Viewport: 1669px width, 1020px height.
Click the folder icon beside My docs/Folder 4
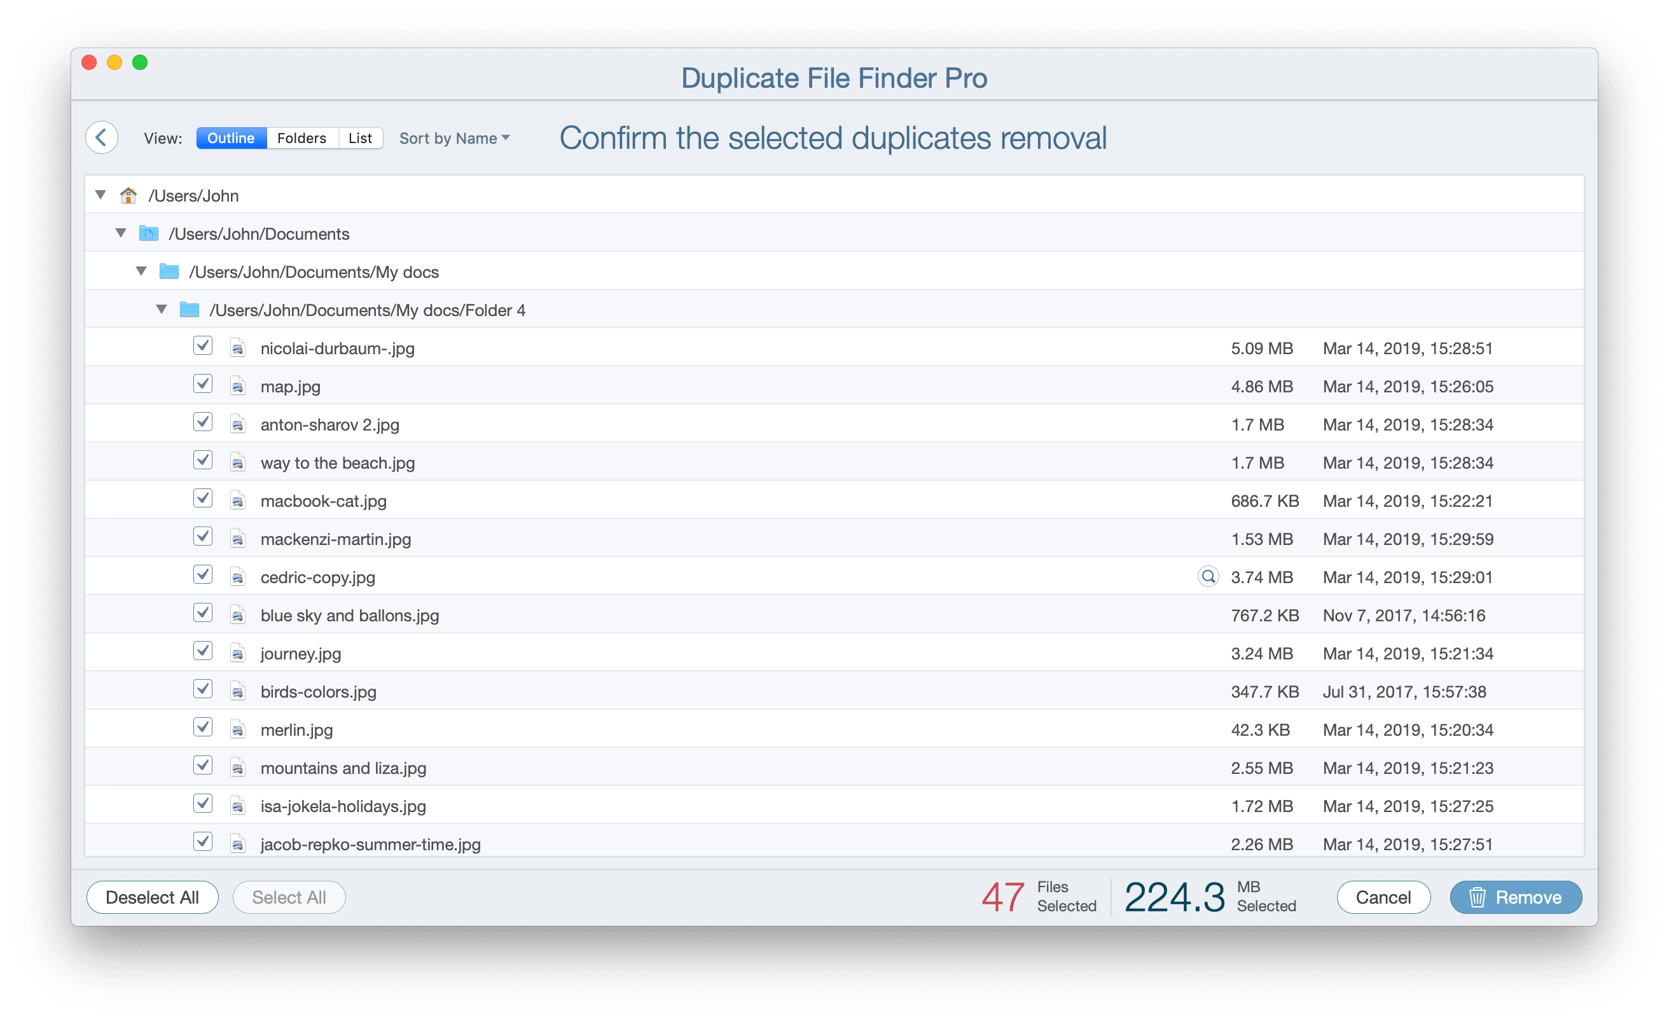click(x=189, y=310)
